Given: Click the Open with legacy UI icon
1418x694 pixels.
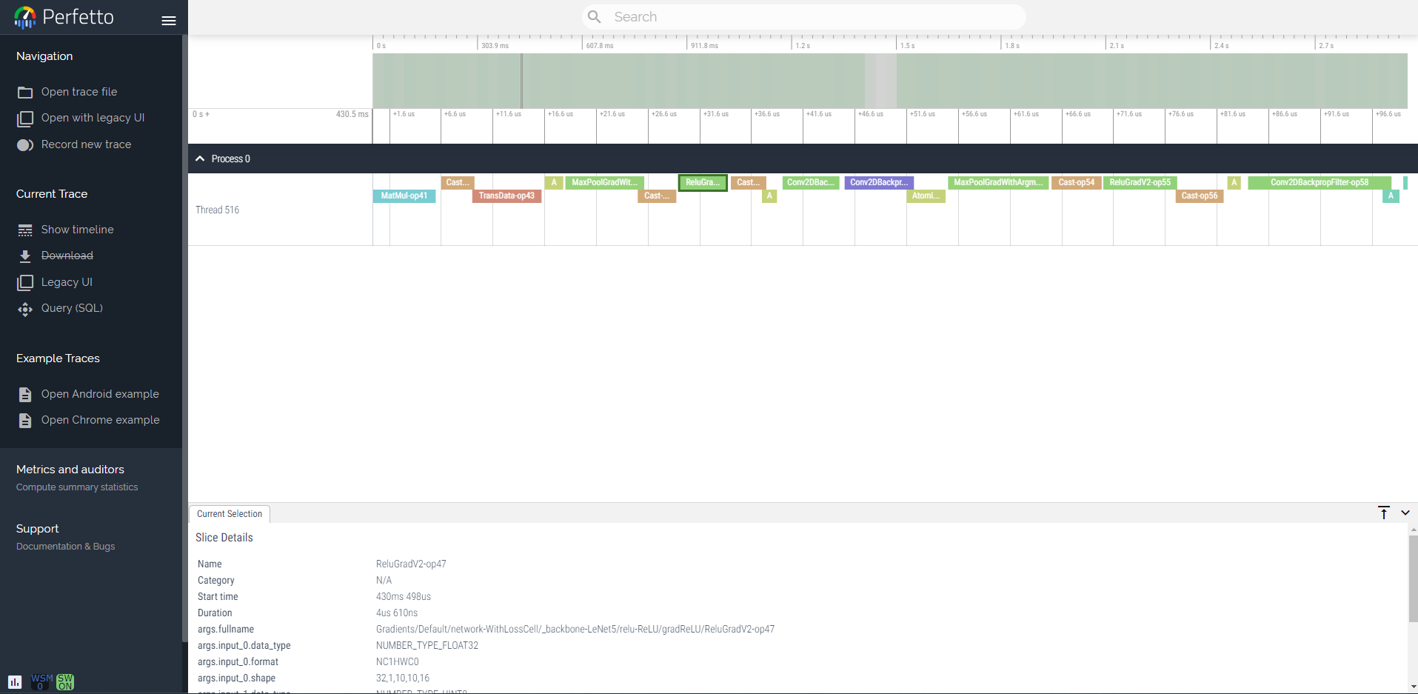Looking at the screenshot, I should [x=25, y=119].
